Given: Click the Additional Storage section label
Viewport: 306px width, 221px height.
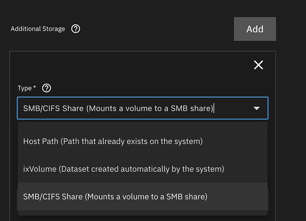Looking at the screenshot, I should coord(38,29).
